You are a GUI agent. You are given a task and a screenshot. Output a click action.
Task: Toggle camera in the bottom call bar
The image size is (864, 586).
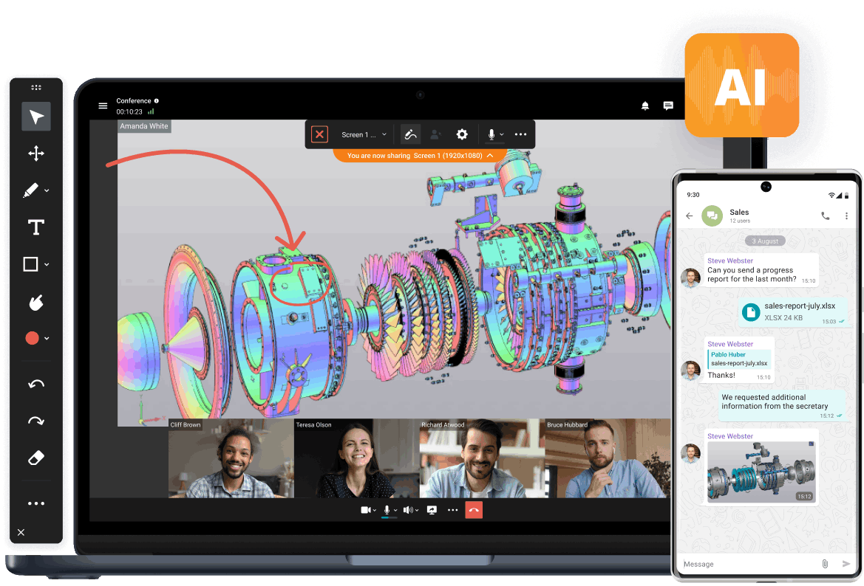click(365, 510)
